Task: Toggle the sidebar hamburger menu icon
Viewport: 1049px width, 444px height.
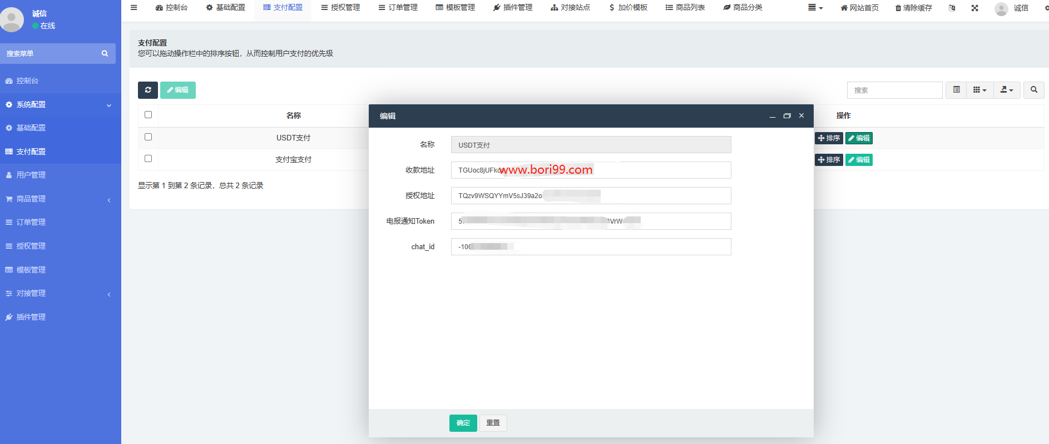Action: (133, 8)
